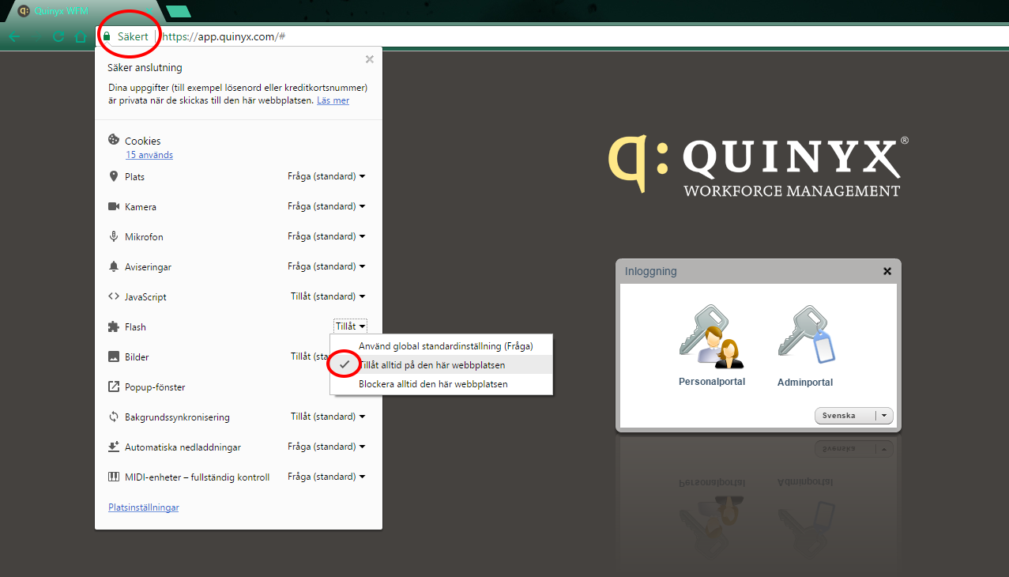This screenshot has height=577, width=1009.
Task: Open Kamera permission dropdown
Action: pyautogui.click(x=326, y=206)
